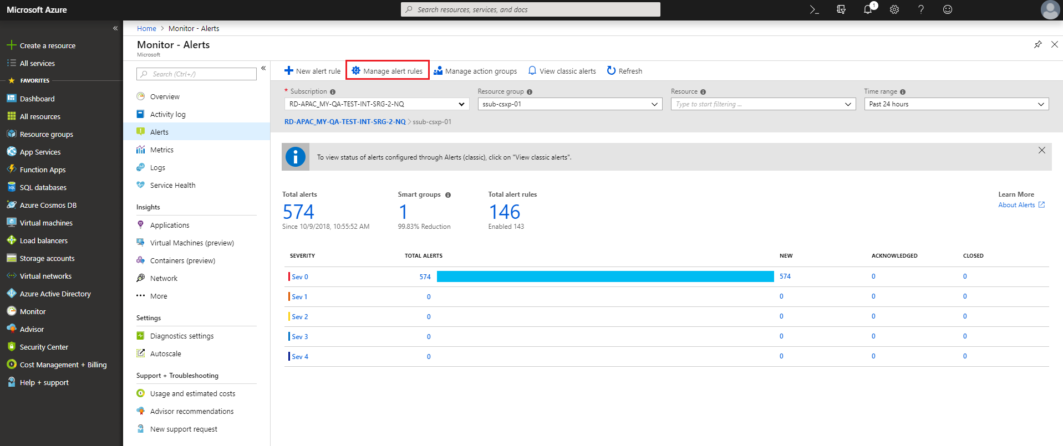Open Service Health menu item
The width and height of the screenshot is (1063, 446).
(172, 185)
